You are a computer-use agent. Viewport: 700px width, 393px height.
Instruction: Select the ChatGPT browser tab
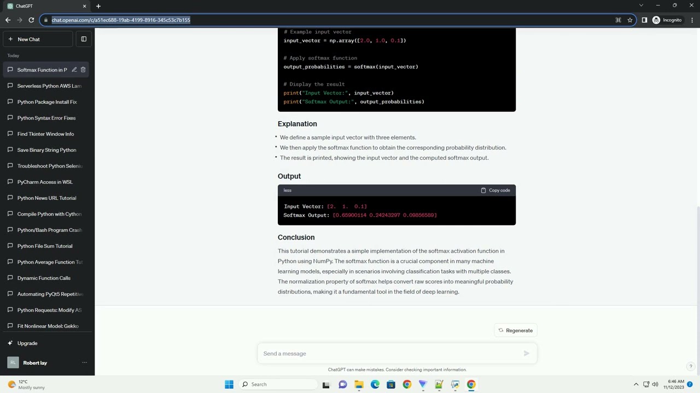[x=46, y=6]
